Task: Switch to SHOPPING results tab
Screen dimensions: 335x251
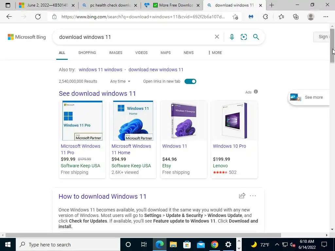Action: coord(87,53)
